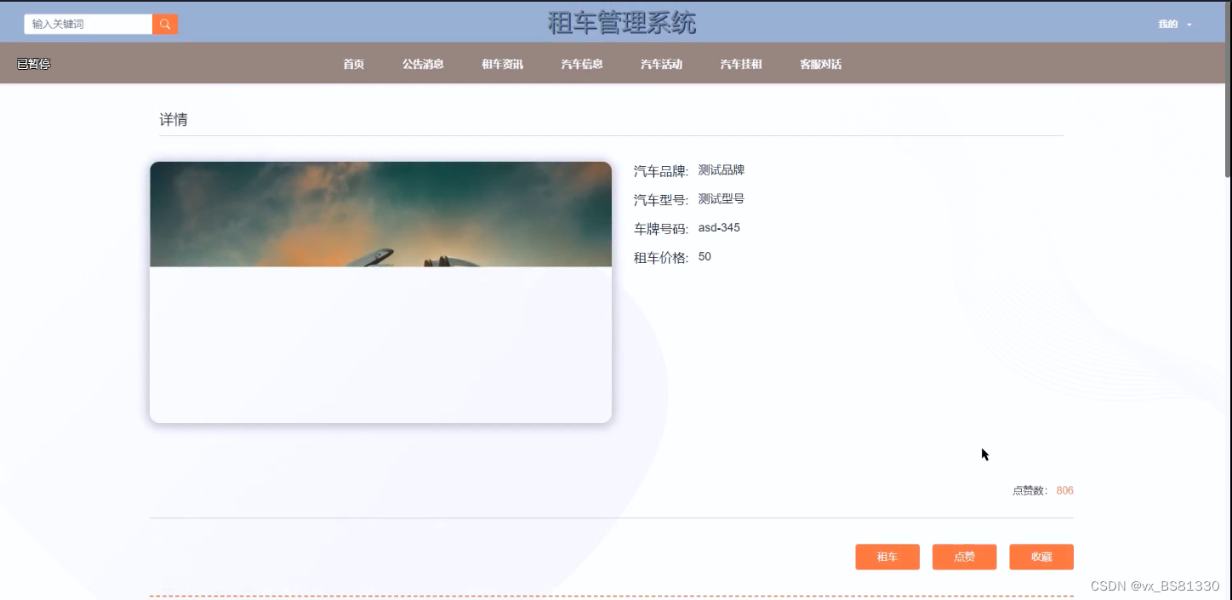Open the 租车资讯 nav item
The image size is (1232, 600).
point(502,64)
